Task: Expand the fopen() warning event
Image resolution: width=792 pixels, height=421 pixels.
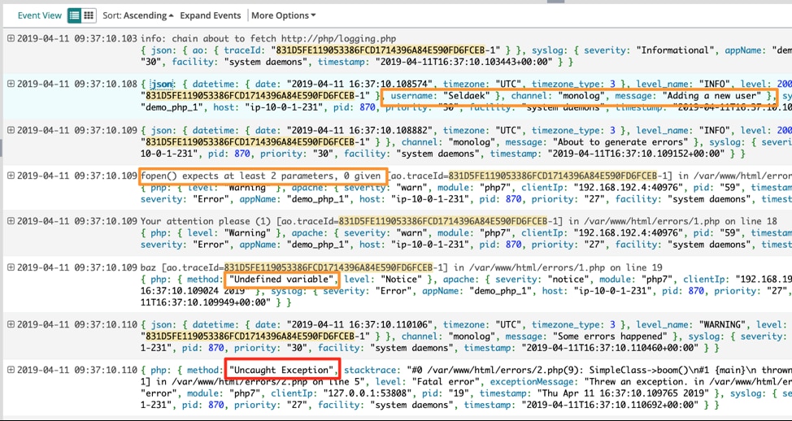Action: point(11,175)
